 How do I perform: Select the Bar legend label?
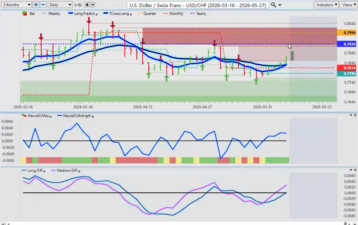point(33,14)
